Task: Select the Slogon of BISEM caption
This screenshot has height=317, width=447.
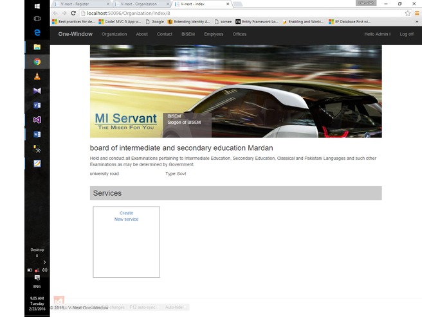Action: tap(184, 123)
